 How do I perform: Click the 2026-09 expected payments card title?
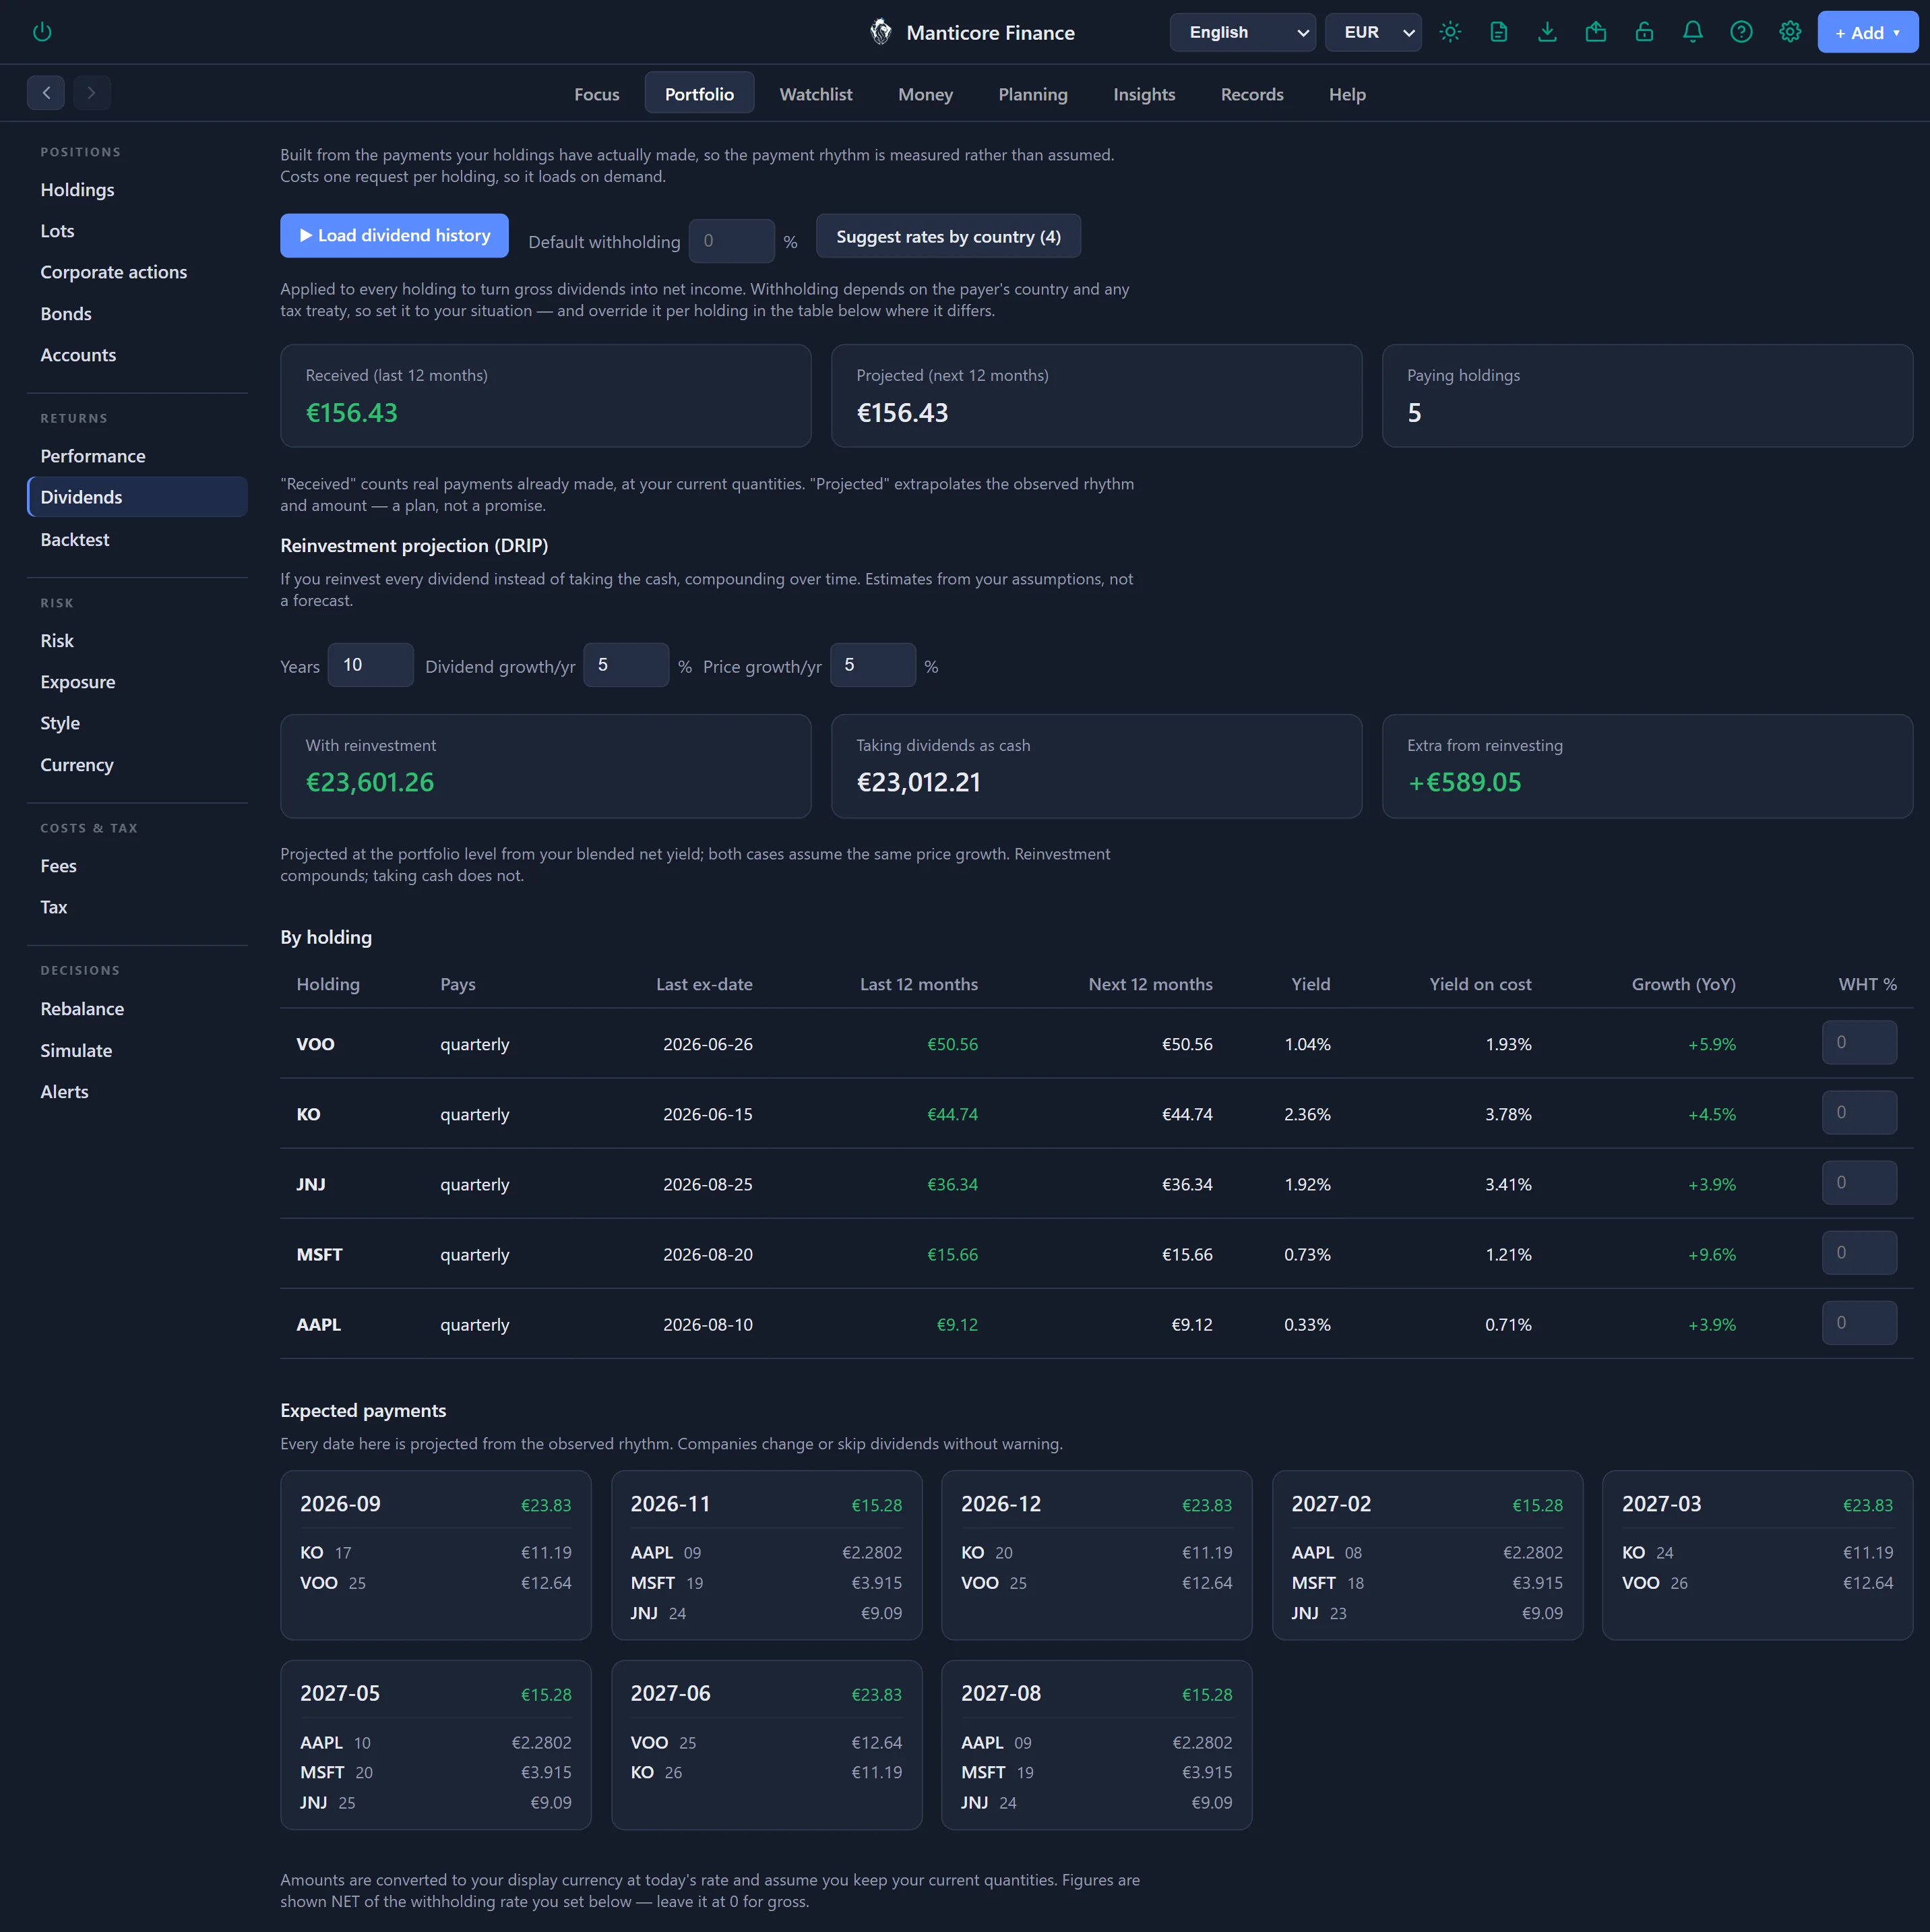click(x=340, y=1504)
